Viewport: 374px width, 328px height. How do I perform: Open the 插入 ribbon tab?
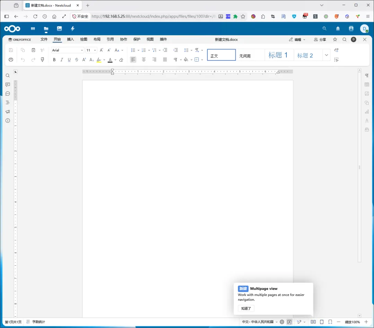70,39
